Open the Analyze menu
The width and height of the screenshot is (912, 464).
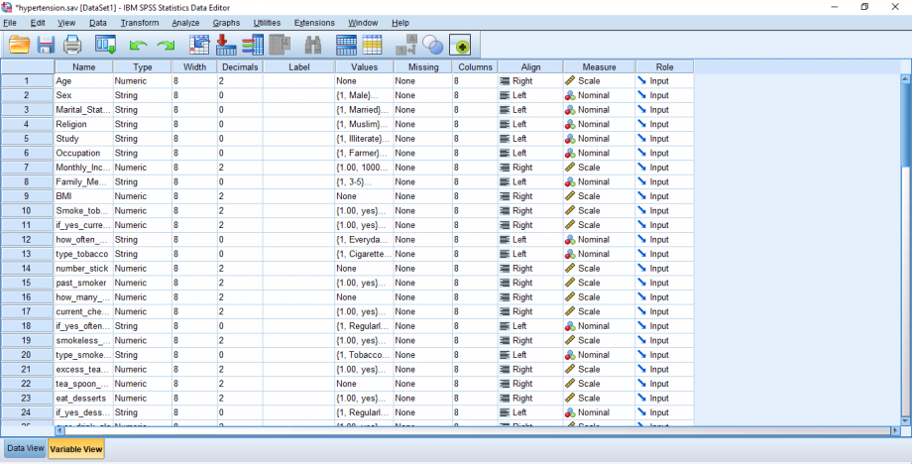click(x=185, y=22)
